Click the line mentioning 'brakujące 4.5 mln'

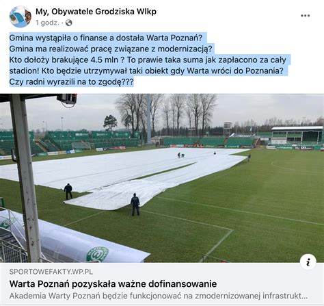[148, 60]
